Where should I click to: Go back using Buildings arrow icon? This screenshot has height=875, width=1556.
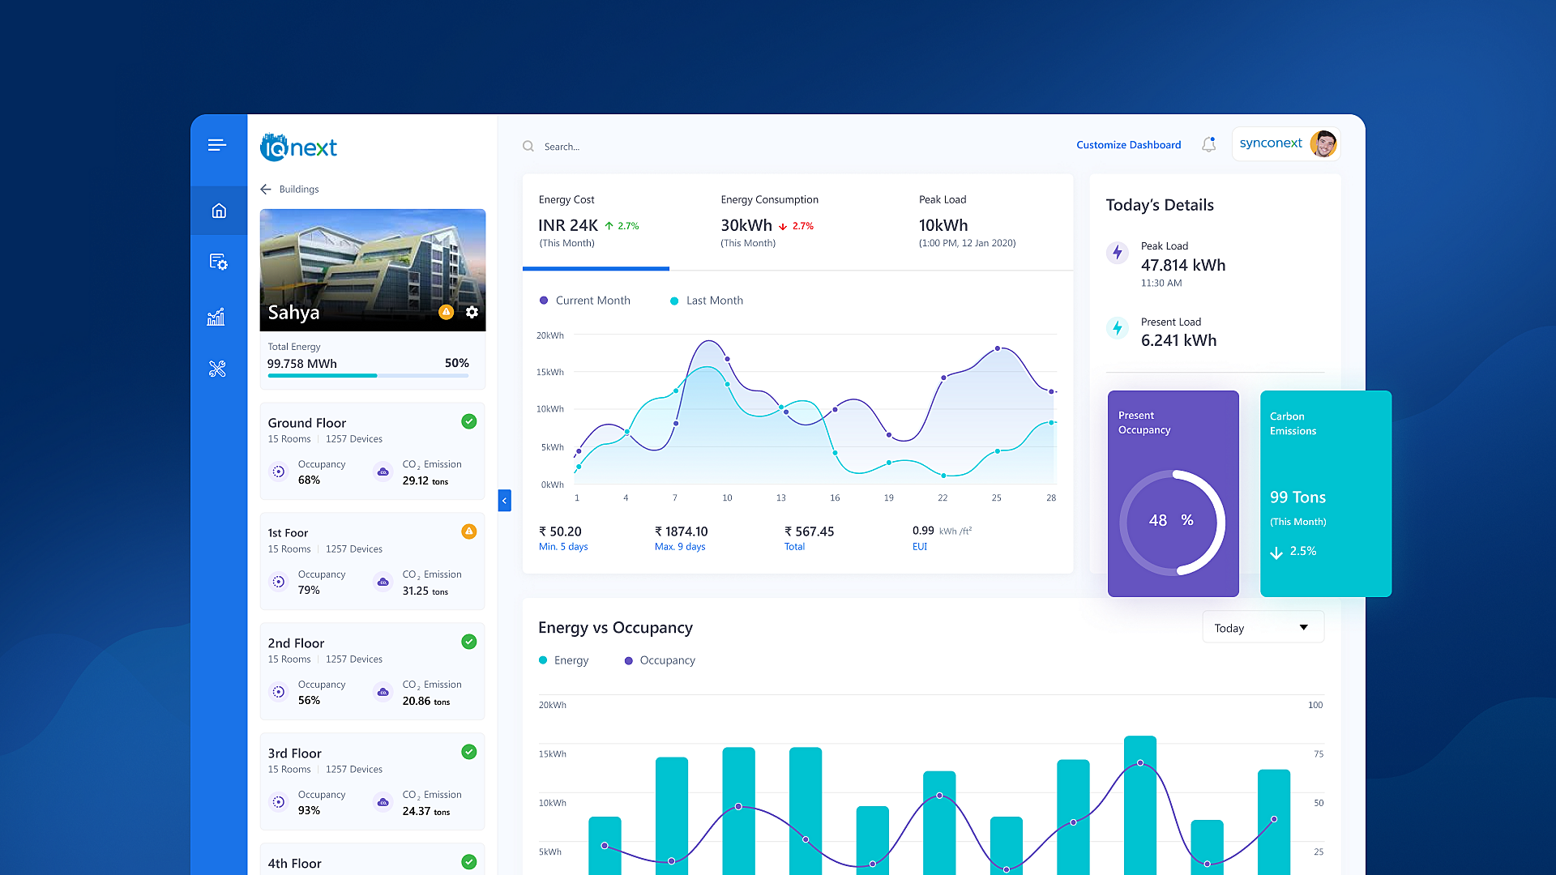point(266,189)
